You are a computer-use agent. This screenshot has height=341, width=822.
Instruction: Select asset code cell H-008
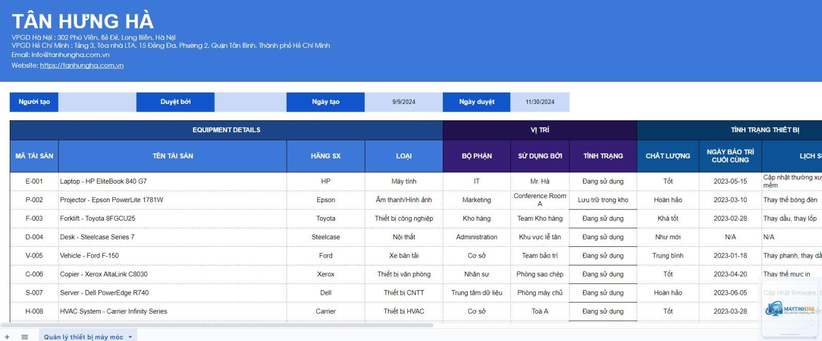[34, 311]
